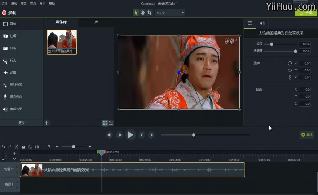Click the split clip icon
Viewport: 318px width, 195px height.
(x=37, y=147)
